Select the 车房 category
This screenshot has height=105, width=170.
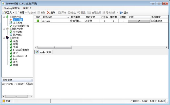tap(15, 41)
